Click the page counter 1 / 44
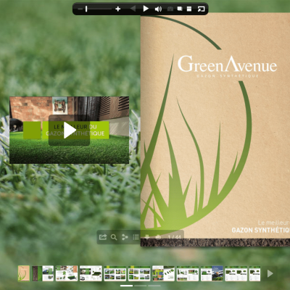Image resolution: width=290 pixels, height=290 pixels. click(174, 237)
